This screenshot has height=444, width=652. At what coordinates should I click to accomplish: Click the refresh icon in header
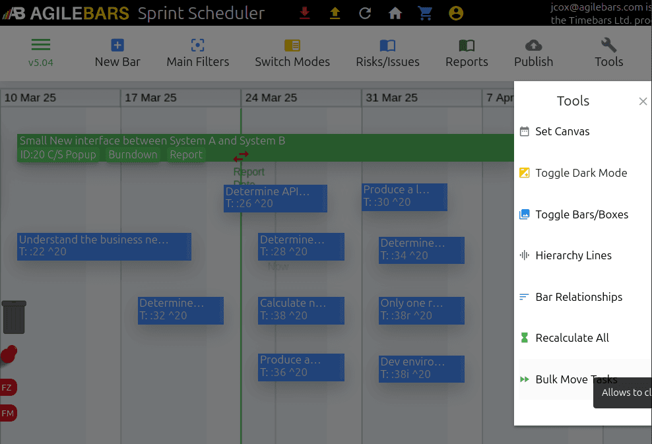(365, 13)
